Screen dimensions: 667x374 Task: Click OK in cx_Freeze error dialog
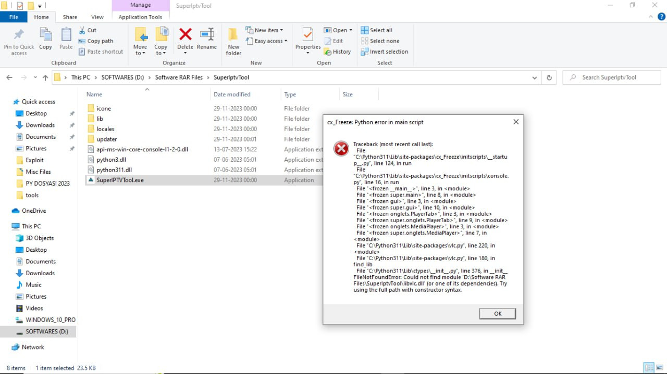498,314
